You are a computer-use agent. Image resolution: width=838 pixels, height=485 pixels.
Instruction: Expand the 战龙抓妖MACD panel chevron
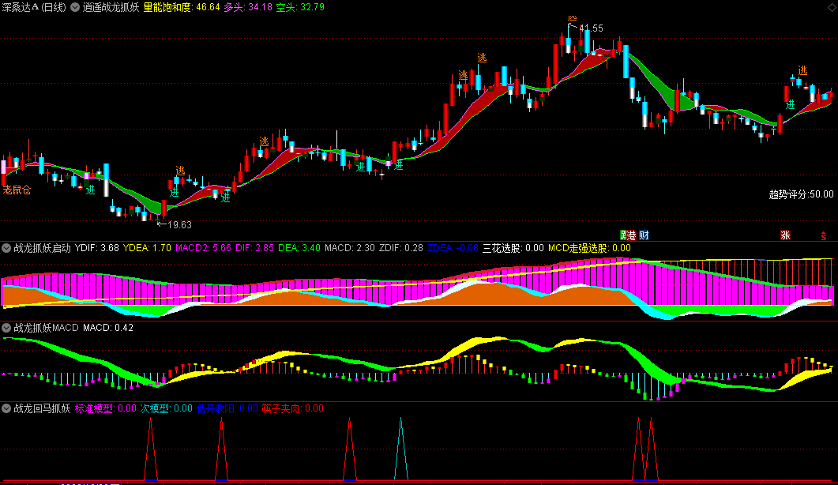(6, 328)
